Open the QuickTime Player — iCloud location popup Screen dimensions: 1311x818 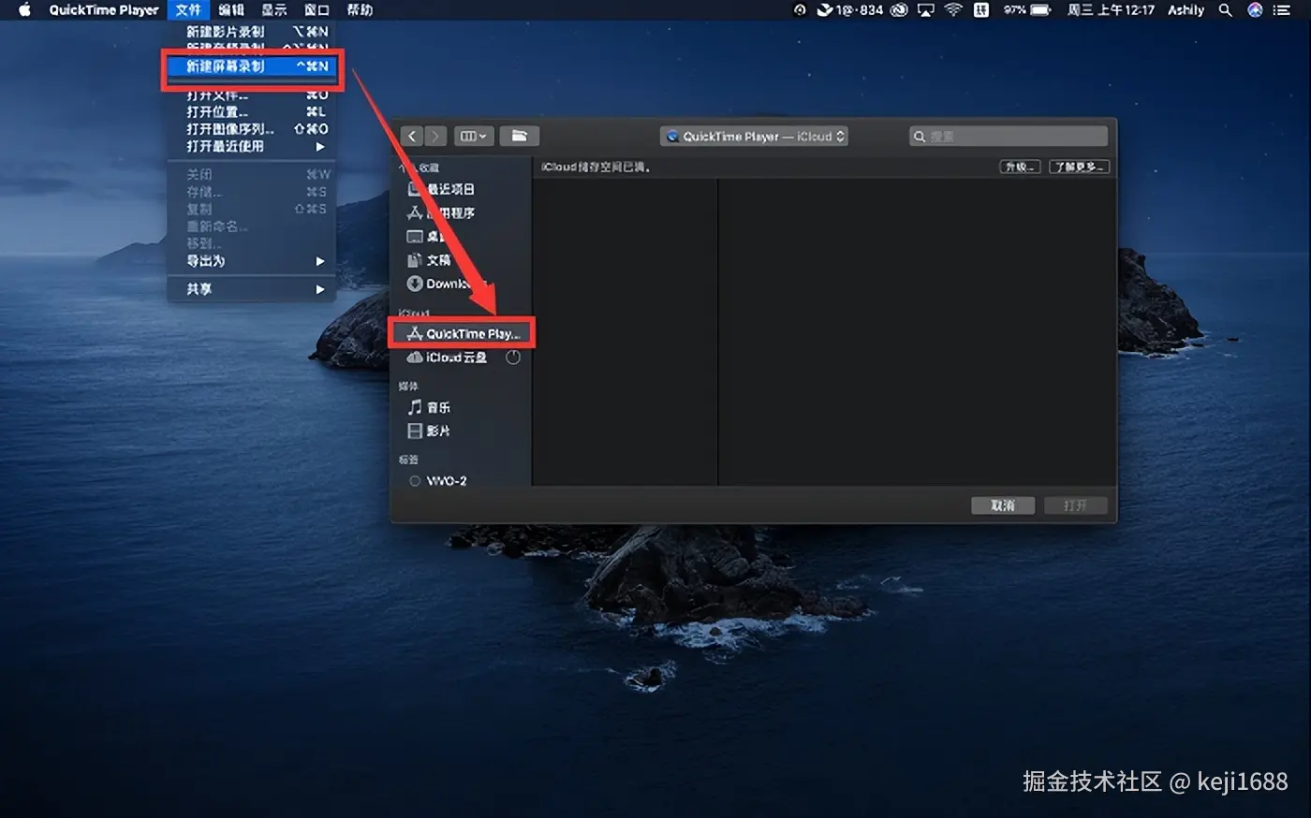(x=754, y=137)
